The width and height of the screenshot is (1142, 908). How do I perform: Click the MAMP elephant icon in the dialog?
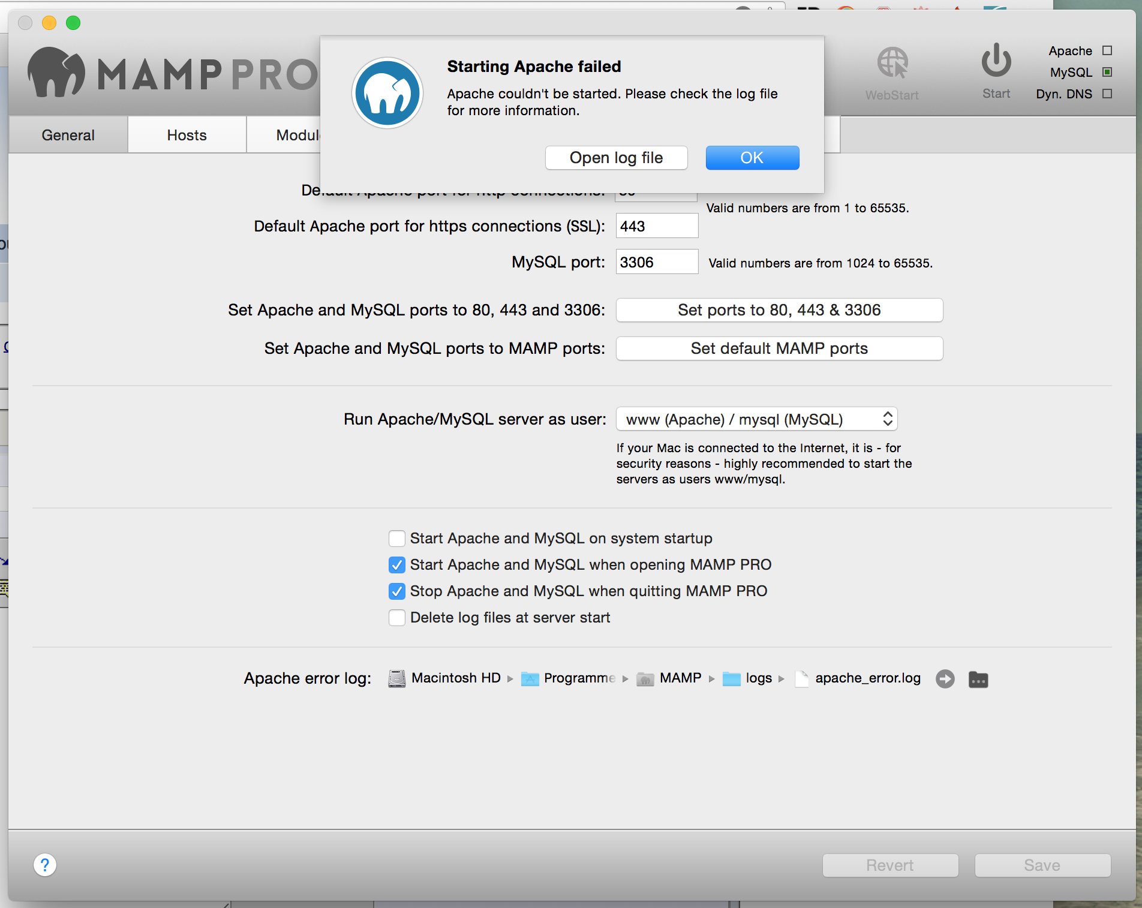tap(387, 93)
